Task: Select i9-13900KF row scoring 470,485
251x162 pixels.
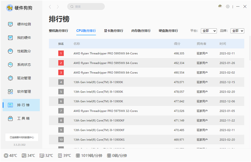Action: [x=146, y=130]
